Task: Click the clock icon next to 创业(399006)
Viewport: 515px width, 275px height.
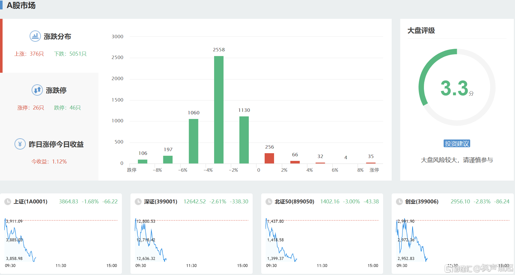Action: coord(399,202)
